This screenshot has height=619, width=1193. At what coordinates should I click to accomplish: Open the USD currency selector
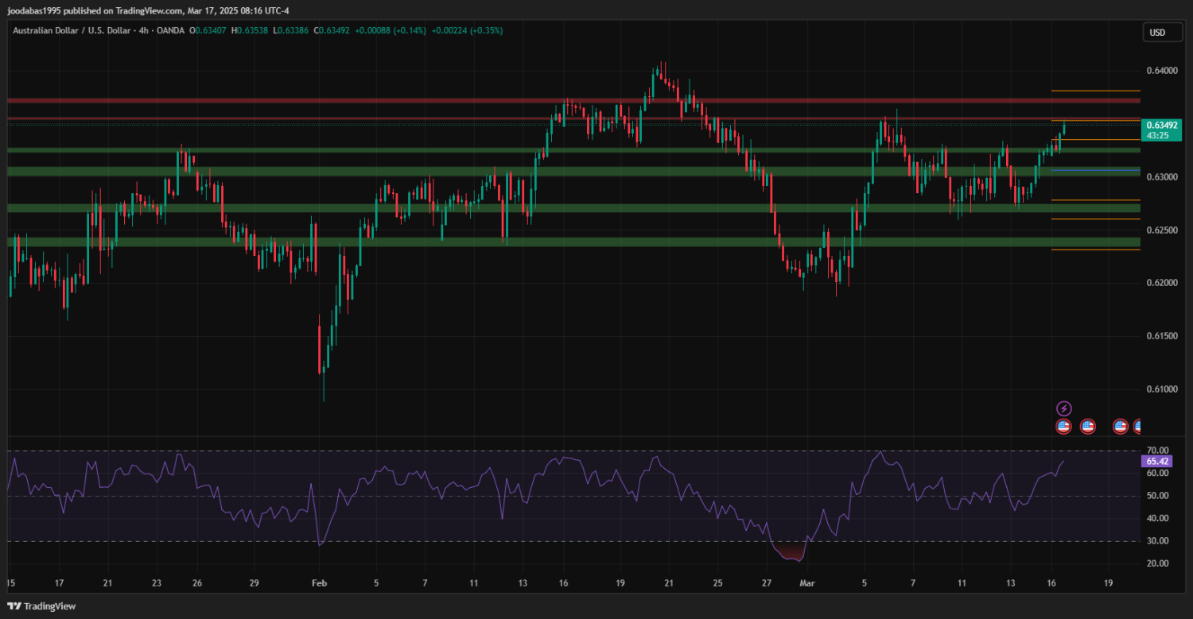[x=1157, y=33]
